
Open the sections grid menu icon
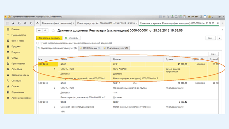pos(7,23)
